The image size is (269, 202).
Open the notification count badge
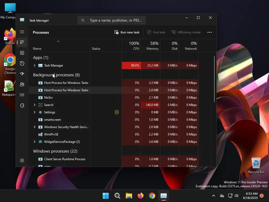(262, 196)
